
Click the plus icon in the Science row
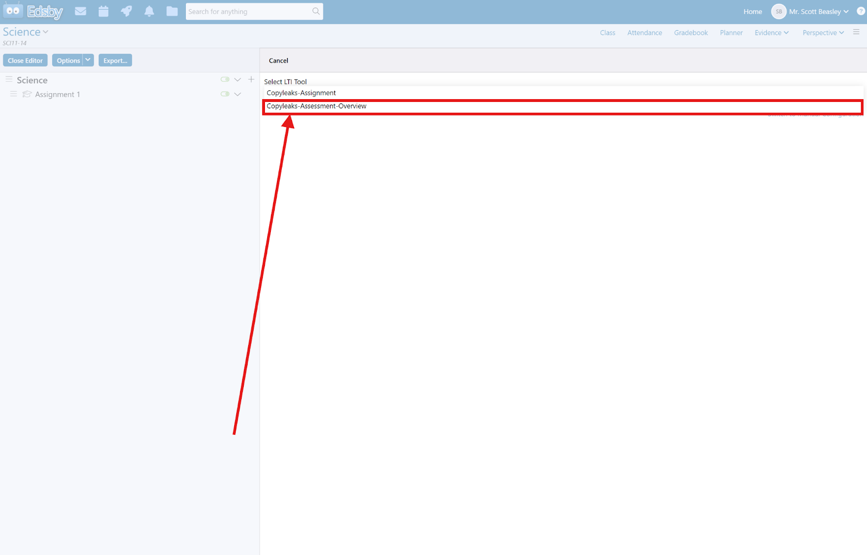click(251, 80)
